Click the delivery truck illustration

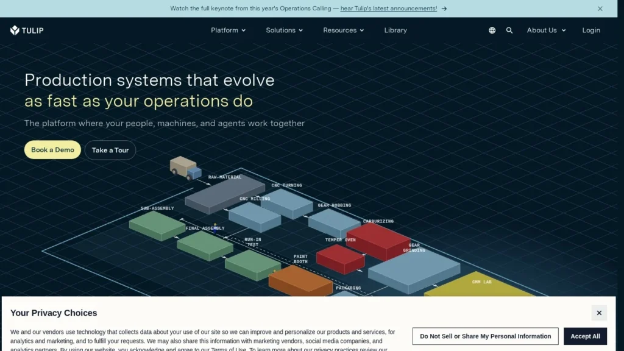point(185,168)
